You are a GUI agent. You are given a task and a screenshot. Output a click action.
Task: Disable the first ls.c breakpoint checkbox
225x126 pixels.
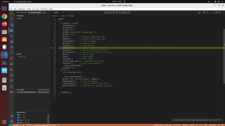click(18, 115)
